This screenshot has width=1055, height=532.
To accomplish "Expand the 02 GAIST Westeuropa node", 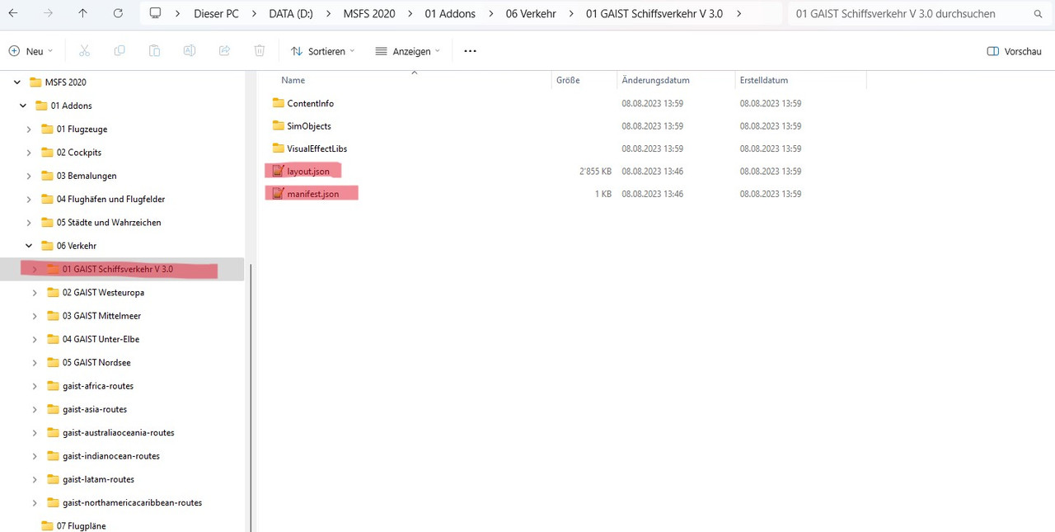I will [x=35, y=293].
